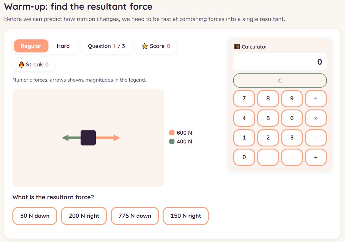Click the green 400 N legend swatch
Viewport: 345px width, 242px height.
tap(172, 142)
